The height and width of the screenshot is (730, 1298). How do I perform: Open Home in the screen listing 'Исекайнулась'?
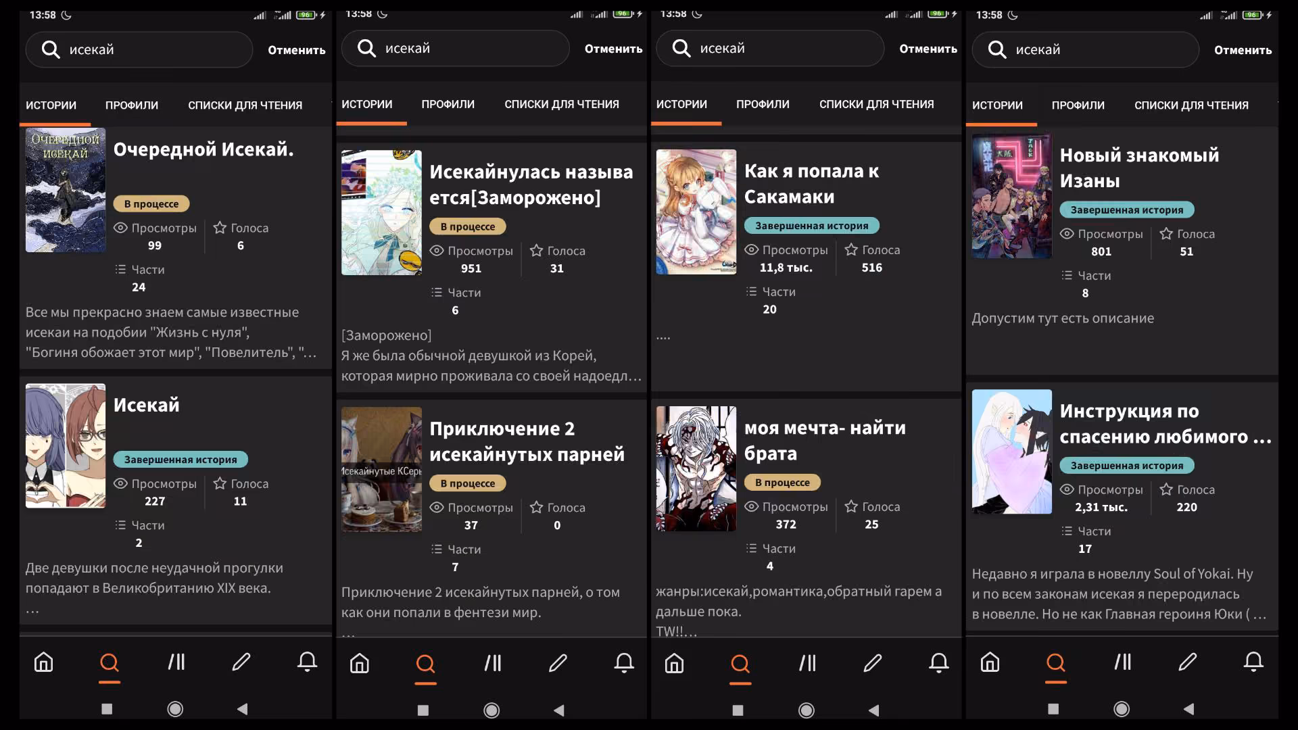[360, 663]
